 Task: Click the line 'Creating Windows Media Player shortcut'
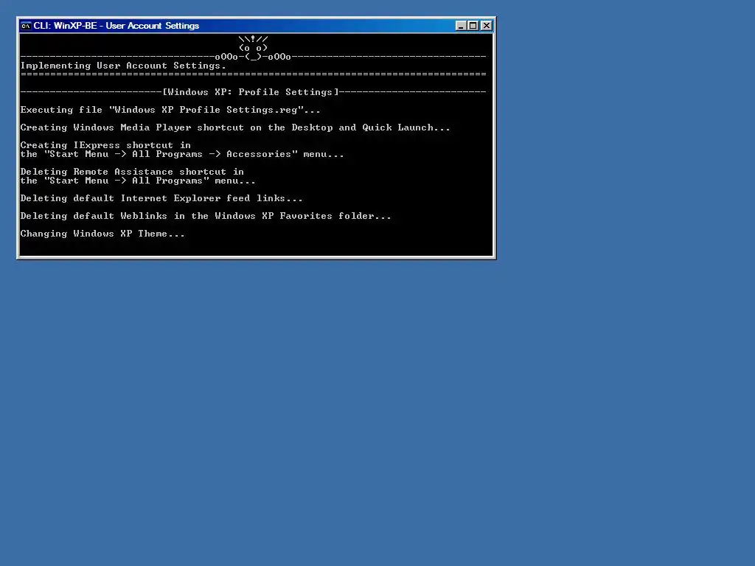click(x=235, y=127)
